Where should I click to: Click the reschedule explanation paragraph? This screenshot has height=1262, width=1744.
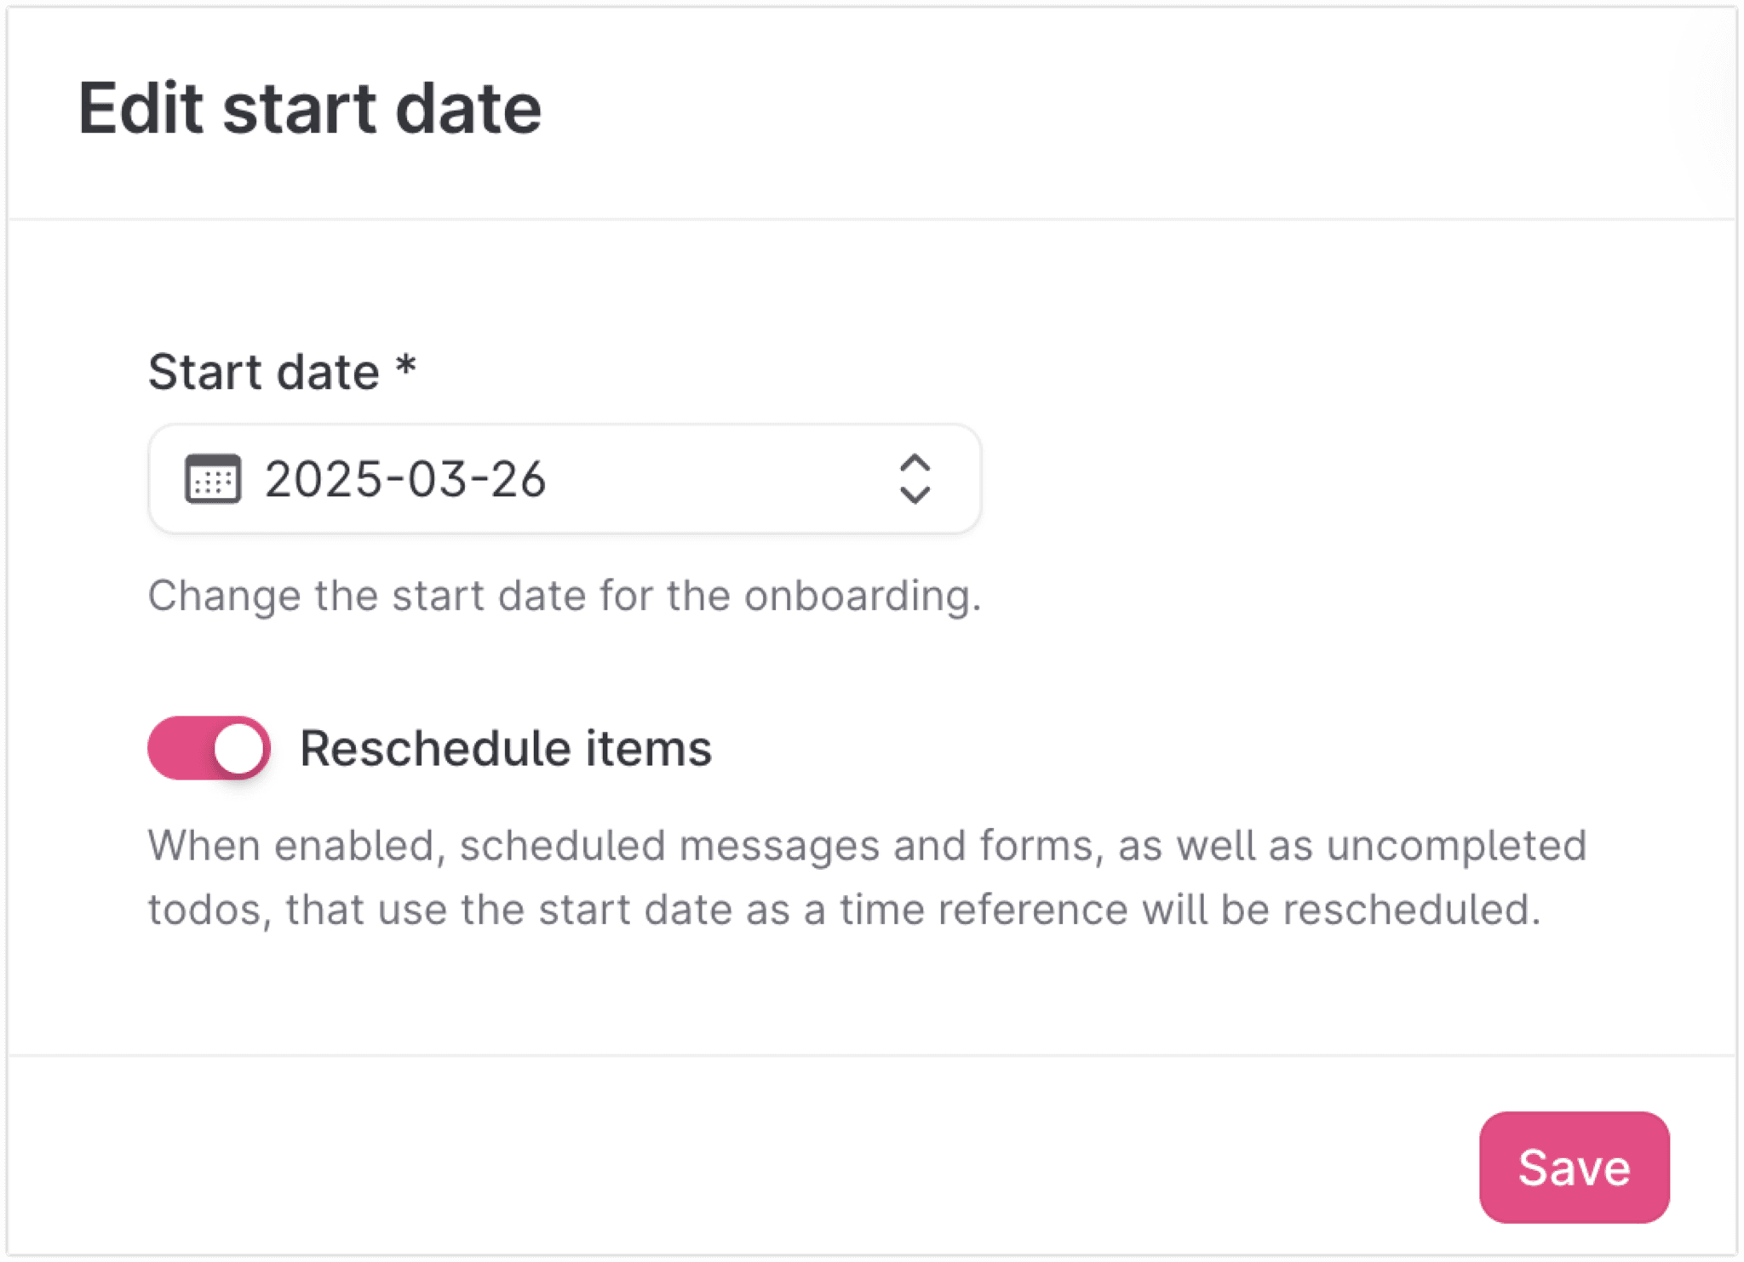click(x=867, y=877)
